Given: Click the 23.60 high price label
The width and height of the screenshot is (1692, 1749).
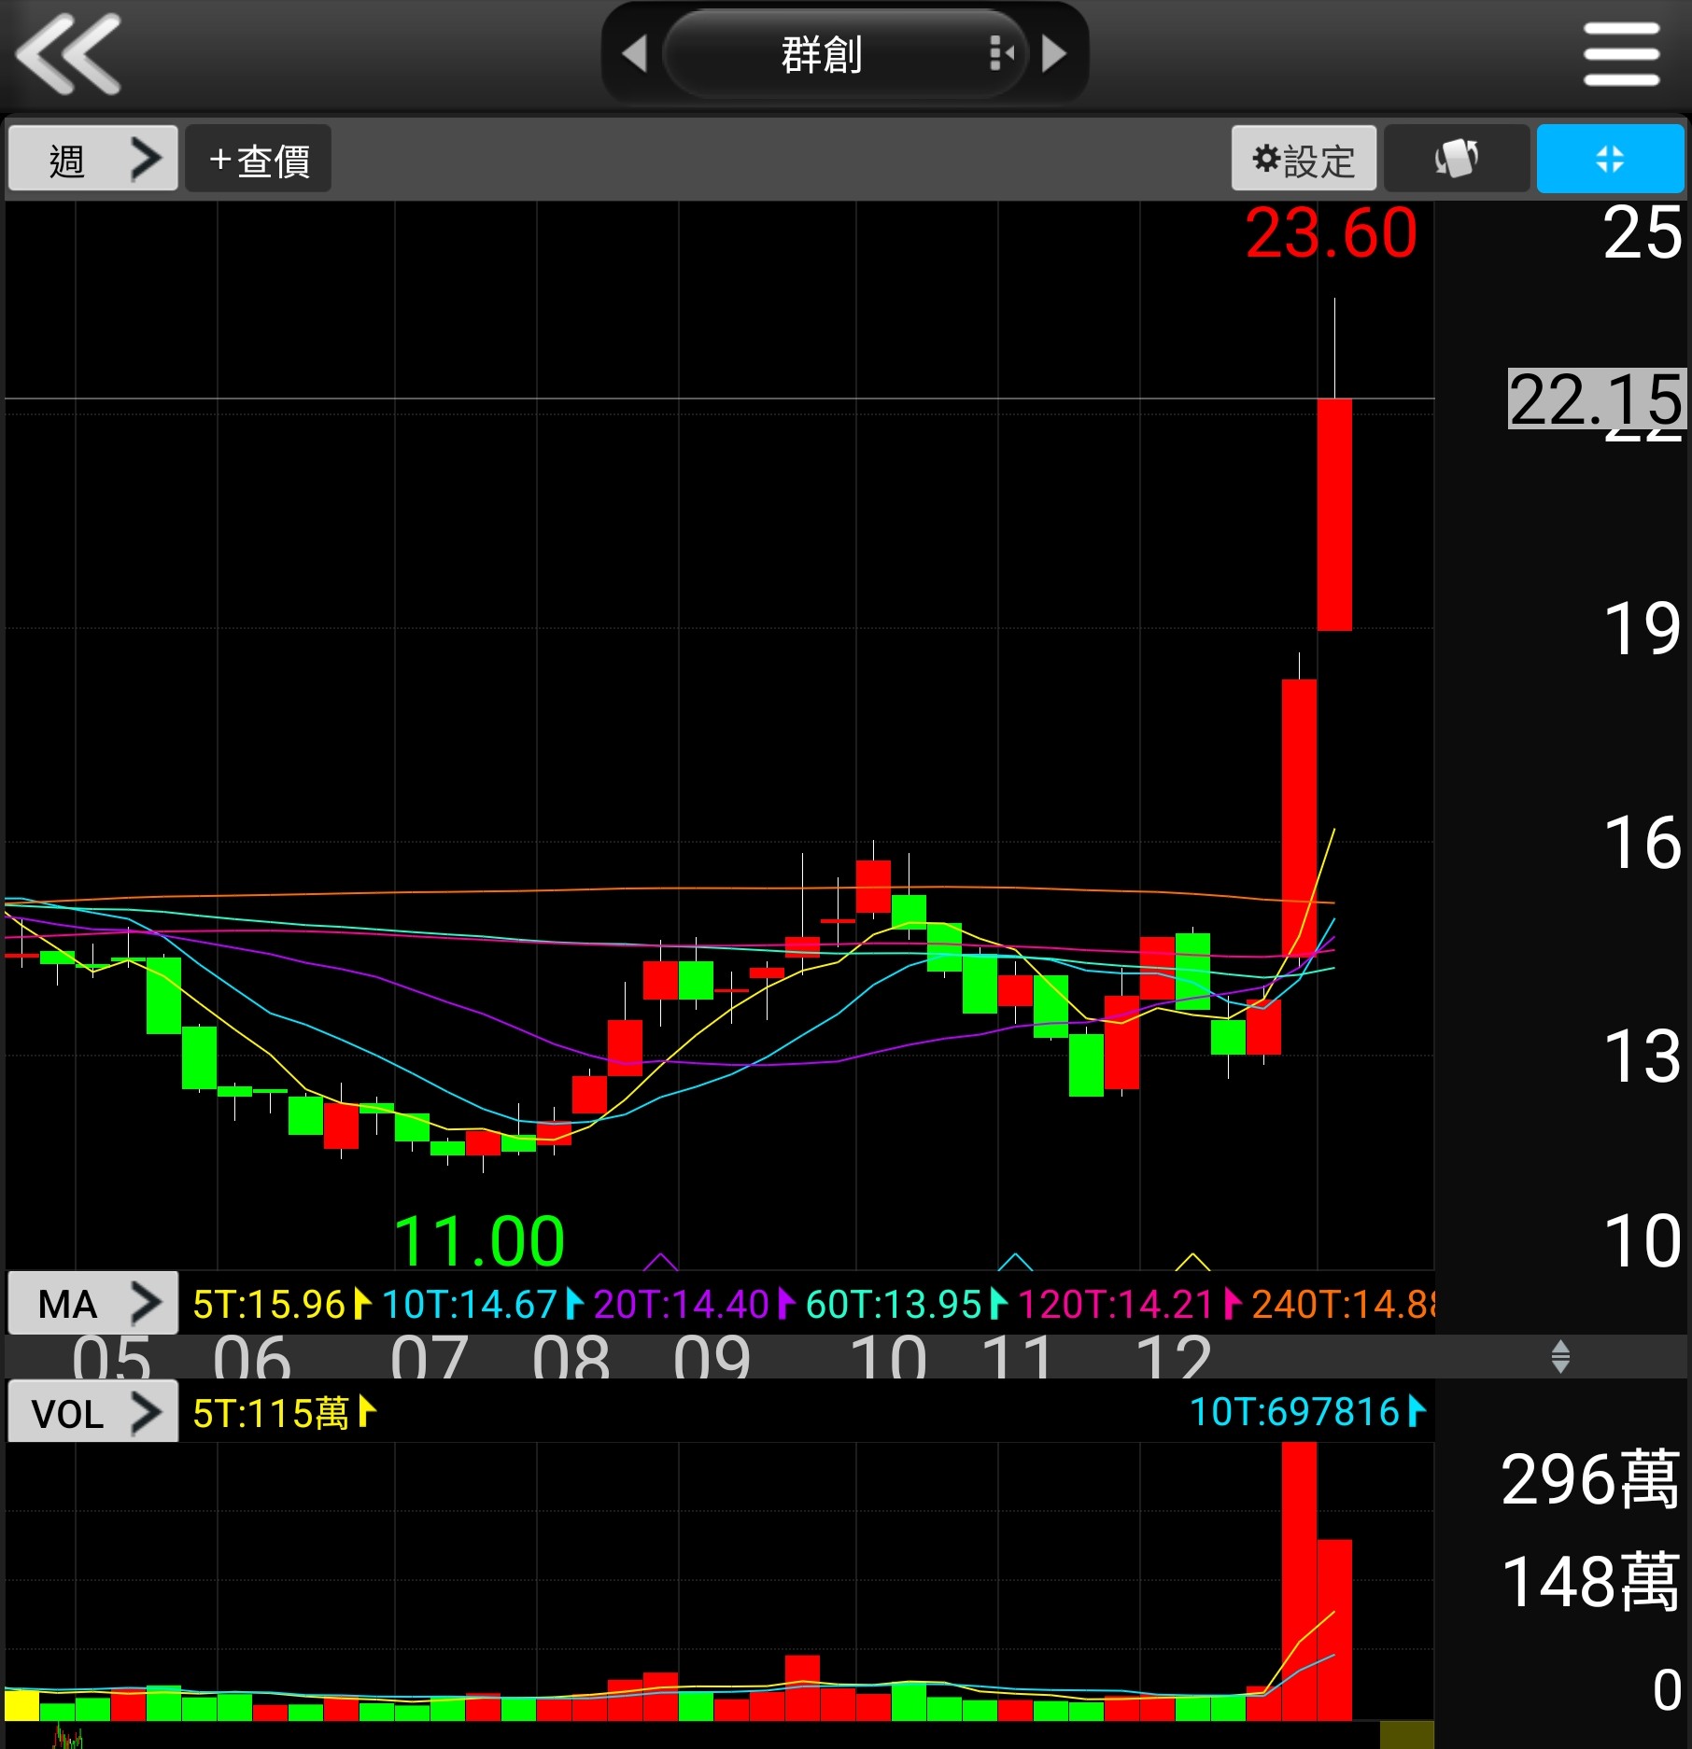Looking at the screenshot, I should click(1331, 233).
